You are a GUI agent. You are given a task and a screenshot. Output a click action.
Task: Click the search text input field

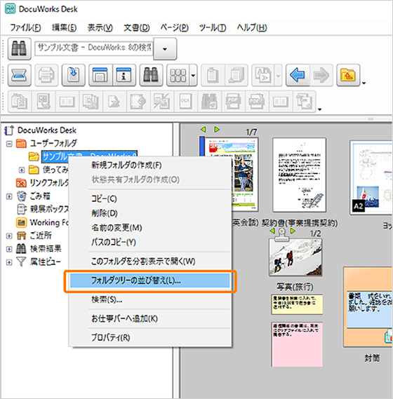(x=94, y=48)
